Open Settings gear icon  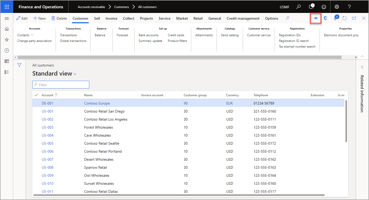coord(337,7)
